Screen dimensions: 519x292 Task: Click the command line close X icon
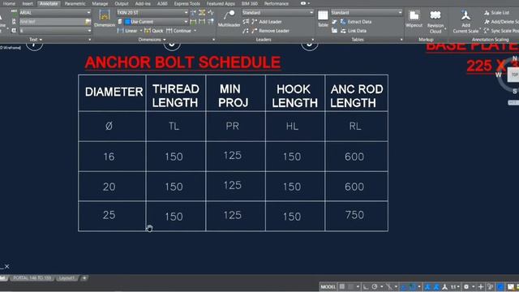(7, 266)
